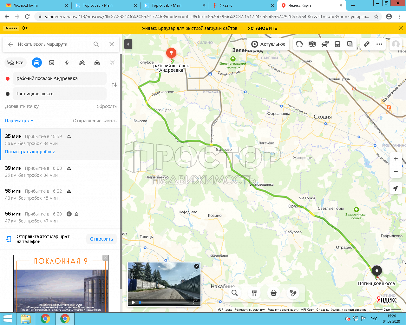Select the ruler distance measuring tool

coord(367,44)
